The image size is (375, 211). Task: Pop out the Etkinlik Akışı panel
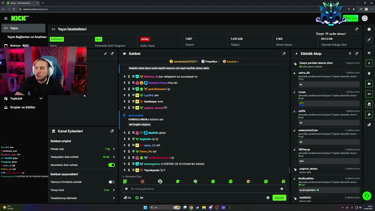(x=357, y=54)
